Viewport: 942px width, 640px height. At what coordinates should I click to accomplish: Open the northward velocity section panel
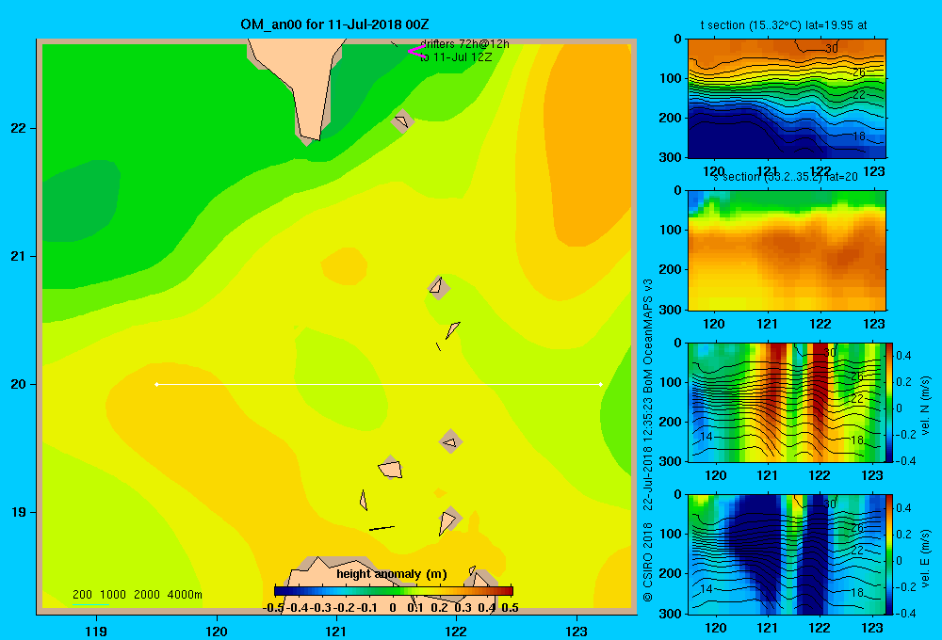[x=787, y=402]
